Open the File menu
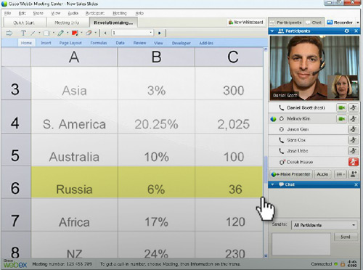 pyautogui.click(x=8, y=13)
